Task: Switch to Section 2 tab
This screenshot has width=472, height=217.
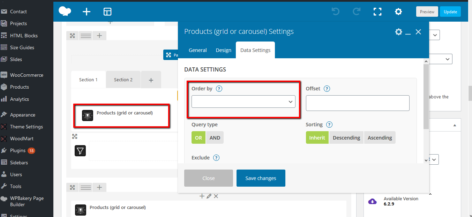Action: click(123, 80)
